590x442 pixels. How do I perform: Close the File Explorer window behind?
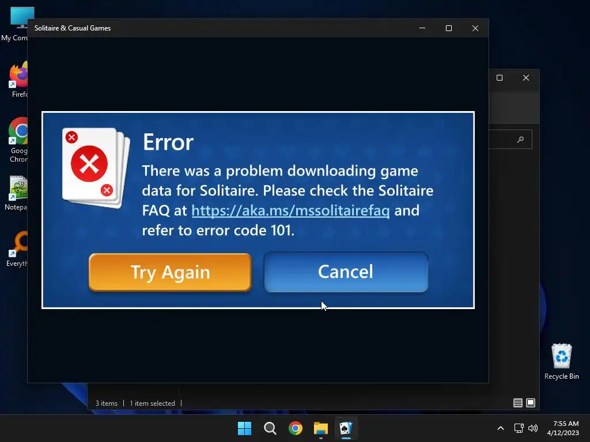click(526, 78)
